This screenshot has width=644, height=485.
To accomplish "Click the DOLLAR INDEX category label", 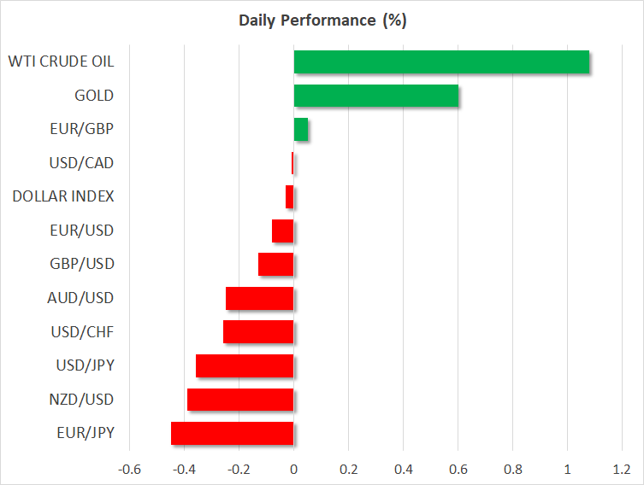I will [x=63, y=196].
